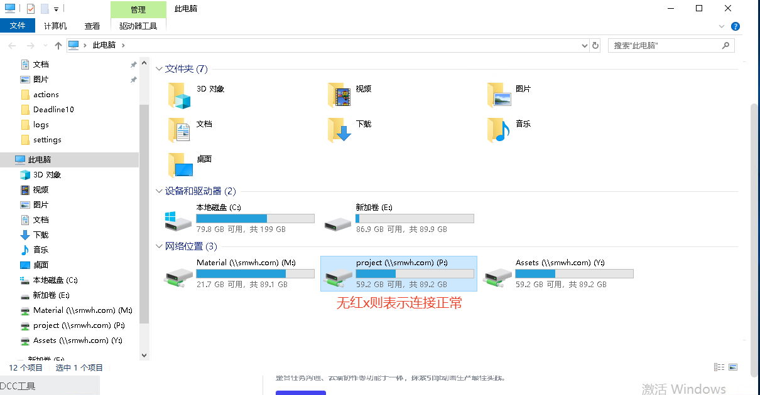Collapse the 网络位置 (3) group
The height and width of the screenshot is (395, 760).
coord(160,246)
